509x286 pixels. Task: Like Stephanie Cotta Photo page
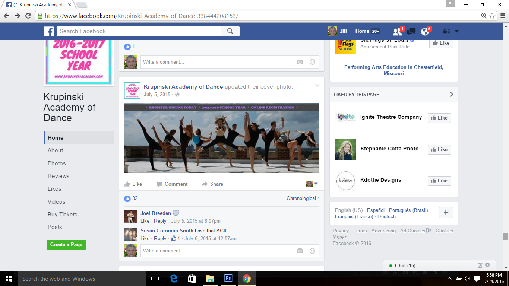click(x=439, y=150)
